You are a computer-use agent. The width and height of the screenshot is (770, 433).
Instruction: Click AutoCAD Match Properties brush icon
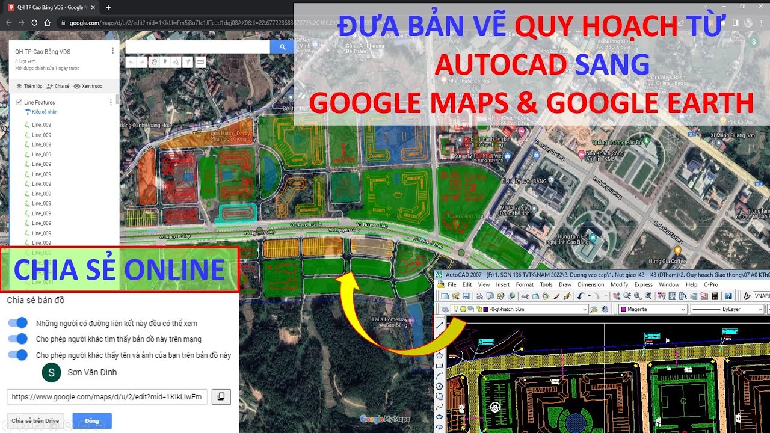(x=567, y=296)
